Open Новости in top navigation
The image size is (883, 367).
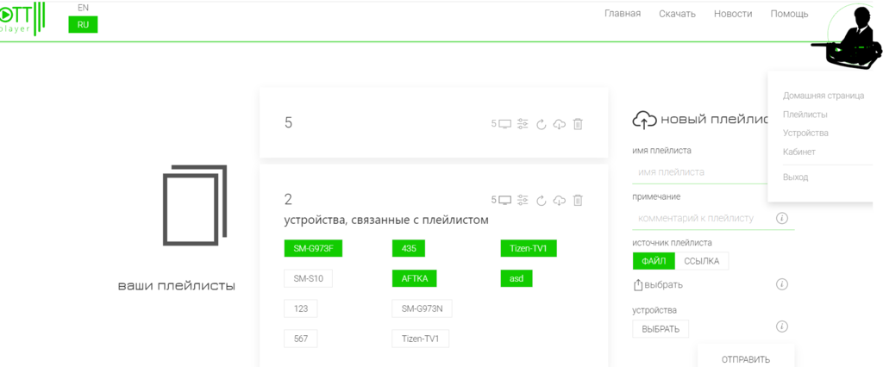[x=733, y=14]
